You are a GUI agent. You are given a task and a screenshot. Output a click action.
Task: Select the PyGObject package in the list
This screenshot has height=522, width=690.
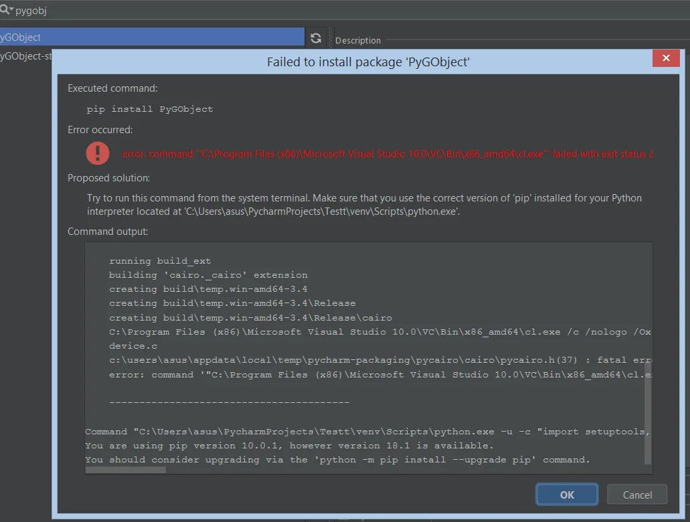(153, 37)
